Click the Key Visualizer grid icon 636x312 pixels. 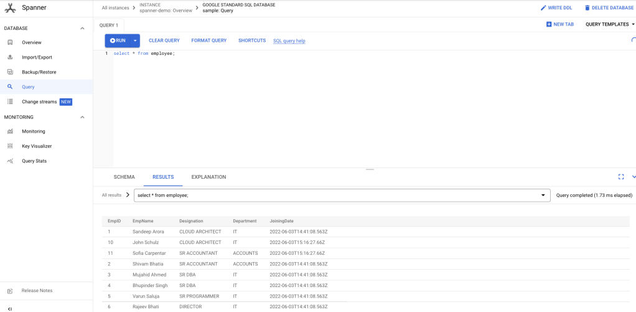click(x=10, y=146)
